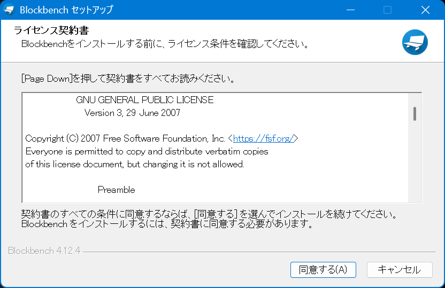This screenshot has width=445, height=288.
Task: Click the GNU GENERAL PUBLIC LICENSE heading
Action: pyautogui.click(x=145, y=100)
